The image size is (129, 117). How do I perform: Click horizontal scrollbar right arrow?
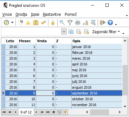(120, 112)
